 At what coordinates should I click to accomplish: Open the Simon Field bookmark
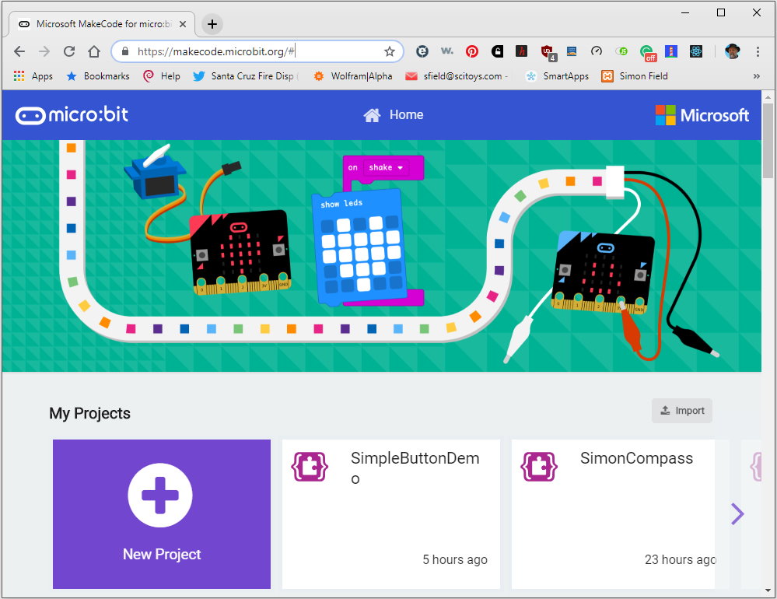click(635, 75)
